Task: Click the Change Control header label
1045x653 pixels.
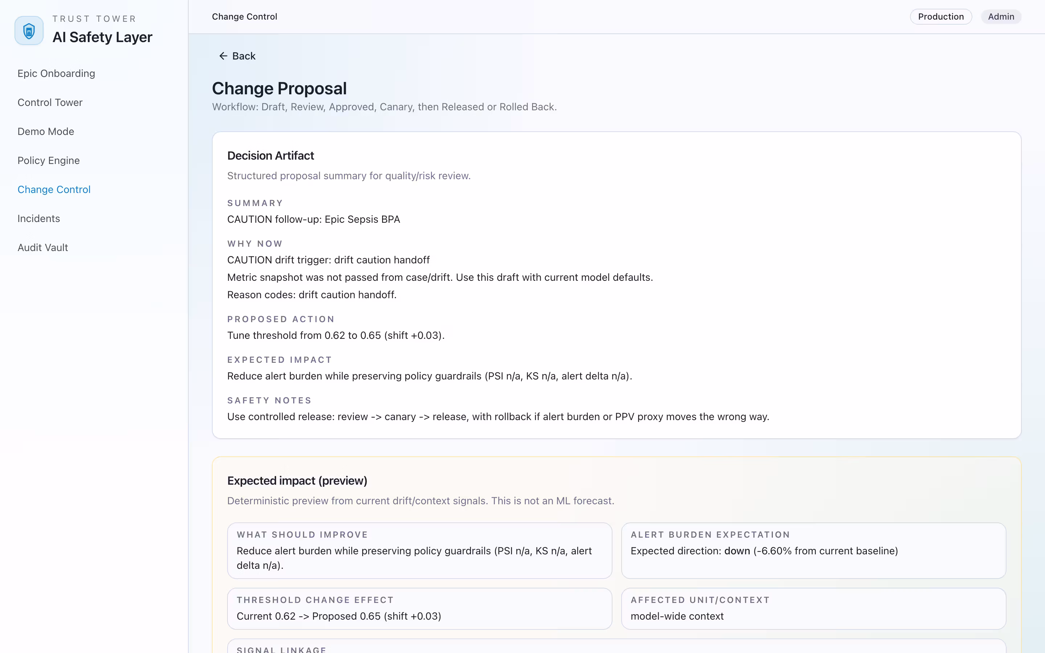Action: [245, 16]
